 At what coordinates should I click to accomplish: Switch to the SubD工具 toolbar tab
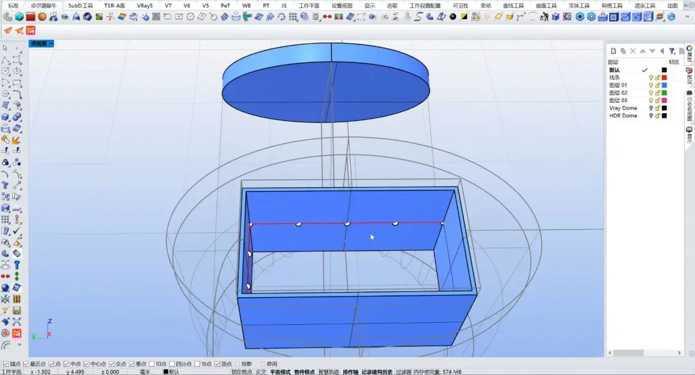tap(81, 5)
